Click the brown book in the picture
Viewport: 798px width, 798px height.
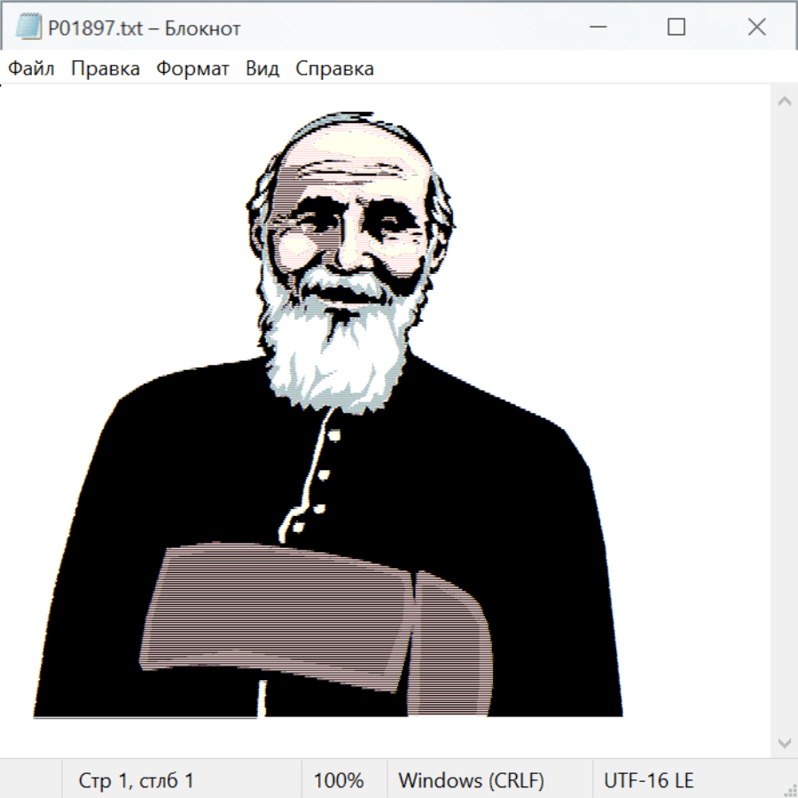click(x=293, y=612)
